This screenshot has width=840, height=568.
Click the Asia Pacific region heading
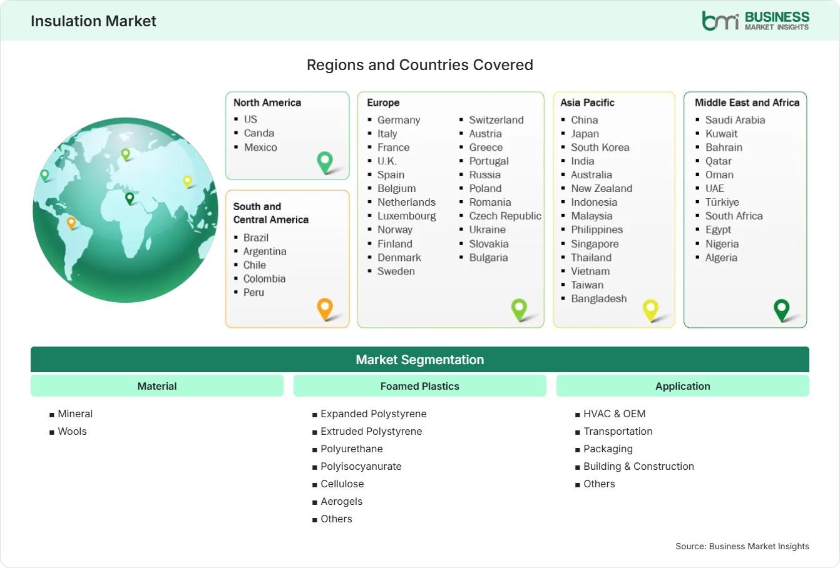[x=587, y=103]
